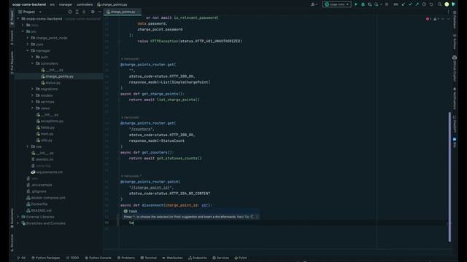Open the Terminal tool window tab
This screenshot has height=262, width=467.
click(148, 258)
